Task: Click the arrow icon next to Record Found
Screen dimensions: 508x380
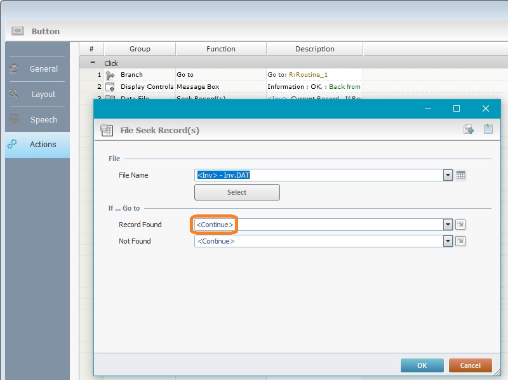Action: 461,225
